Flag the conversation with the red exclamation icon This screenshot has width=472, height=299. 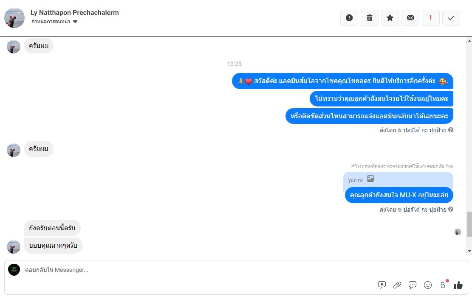pyautogui.click(x=430, y=18)
